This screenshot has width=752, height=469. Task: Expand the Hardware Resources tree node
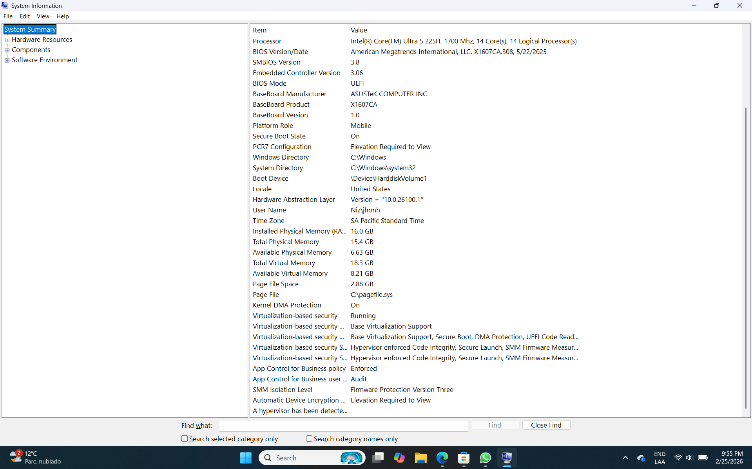(x=7, y=40)
